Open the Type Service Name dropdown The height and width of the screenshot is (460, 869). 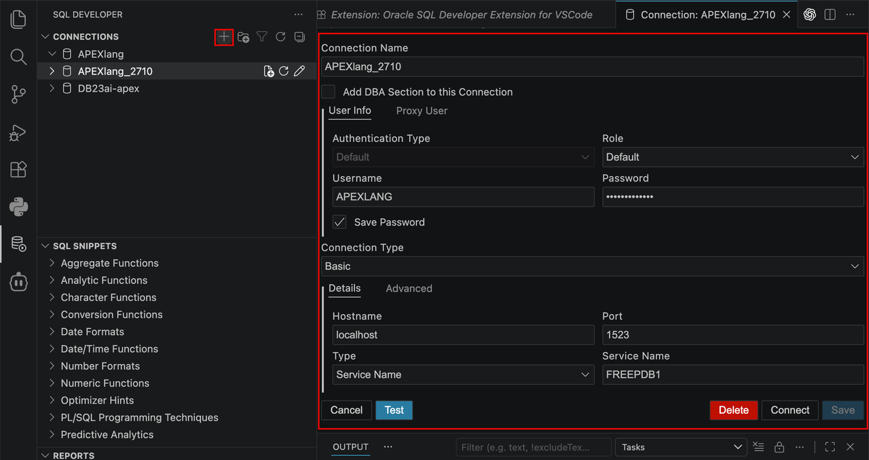(x=464, y=374)
